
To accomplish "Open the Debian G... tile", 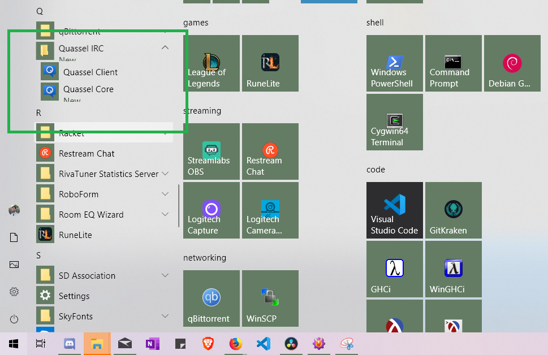I will tap(512, 63).
